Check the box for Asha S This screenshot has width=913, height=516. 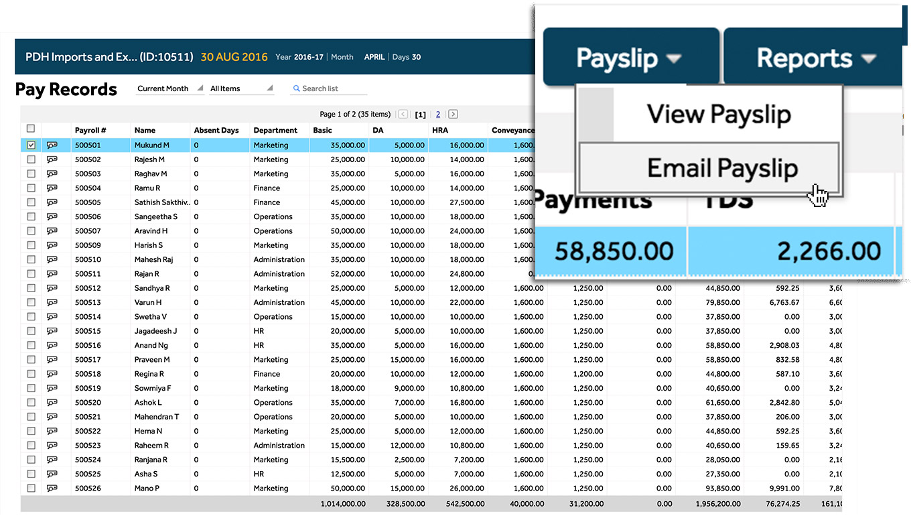click(31, 474)
